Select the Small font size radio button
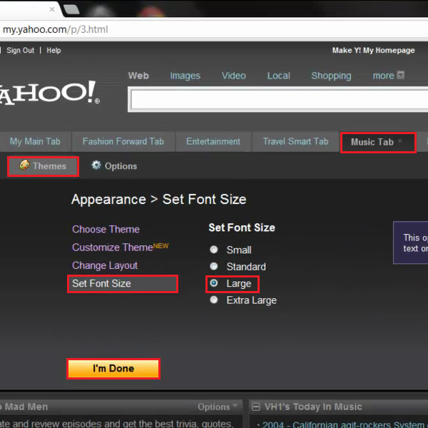The height and width of the screenshot is (428, 428). pyautogui.click(x=214, y=250)
